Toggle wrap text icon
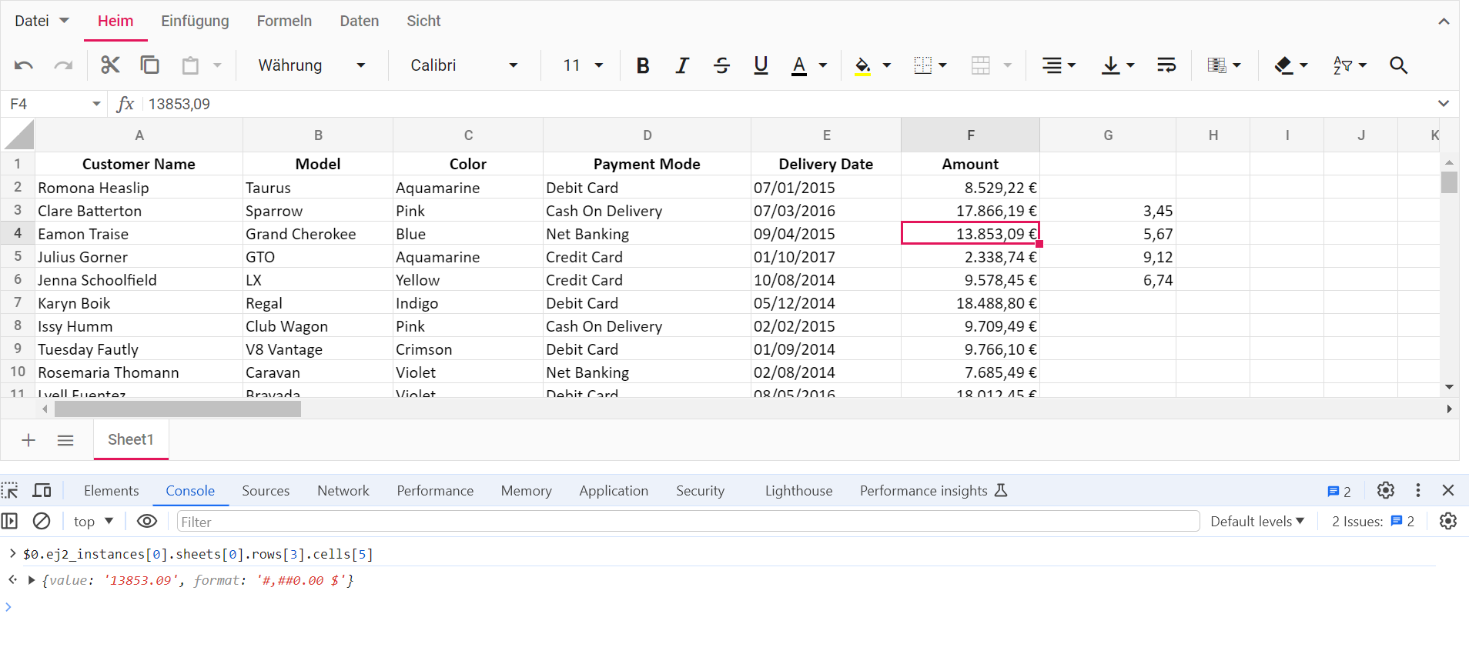 tap(1166, 65)
